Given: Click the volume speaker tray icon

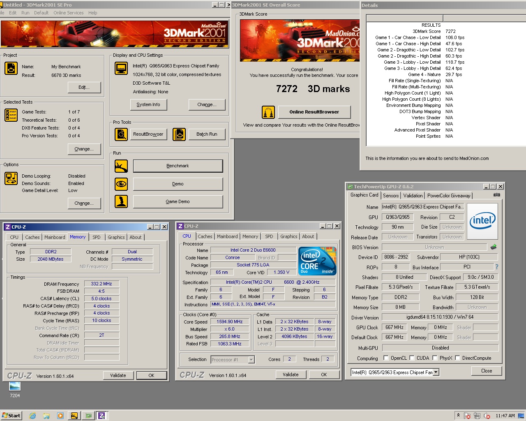Looking at the screenshot, I should coord(487,416).
